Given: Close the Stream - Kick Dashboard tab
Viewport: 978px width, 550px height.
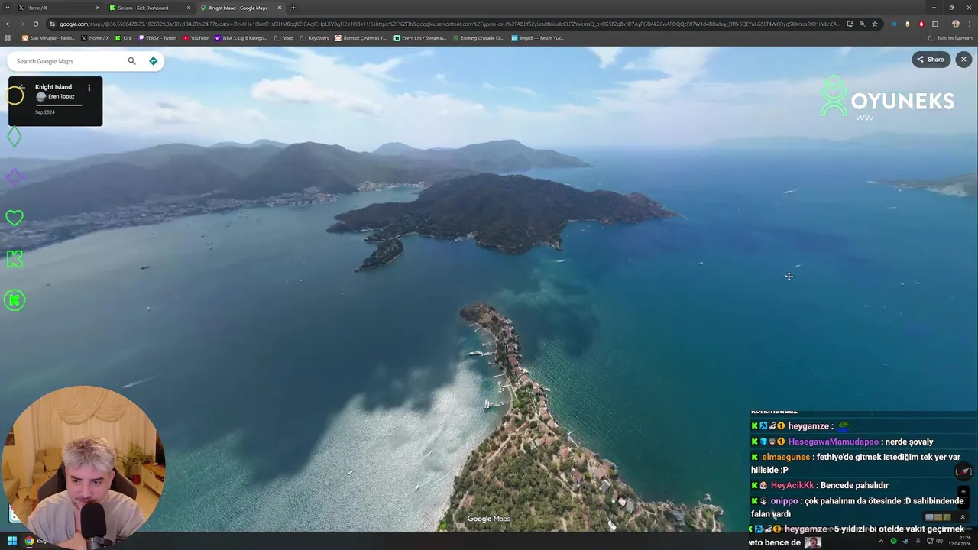Looking at the screenshot, I should tap(188, 8).
